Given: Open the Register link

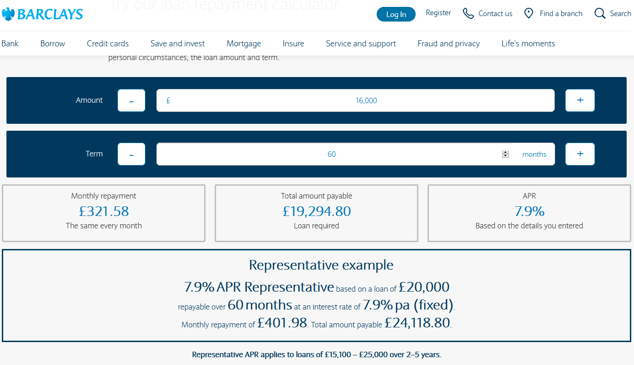Looking at the screenshot, I should coord(438,13).
